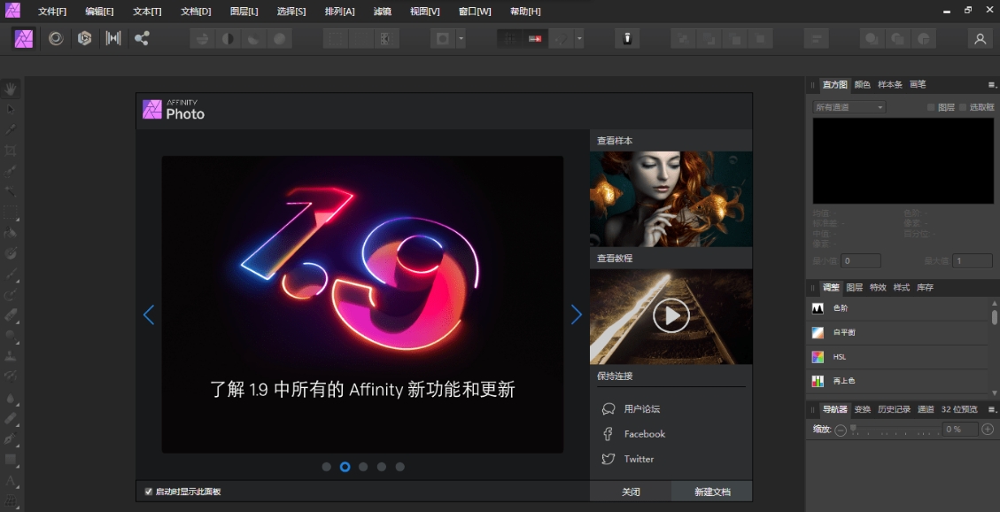Switch to the Photo Persona
The width and height of the screenshot is (1000, 512).
(x=24, y=38)
